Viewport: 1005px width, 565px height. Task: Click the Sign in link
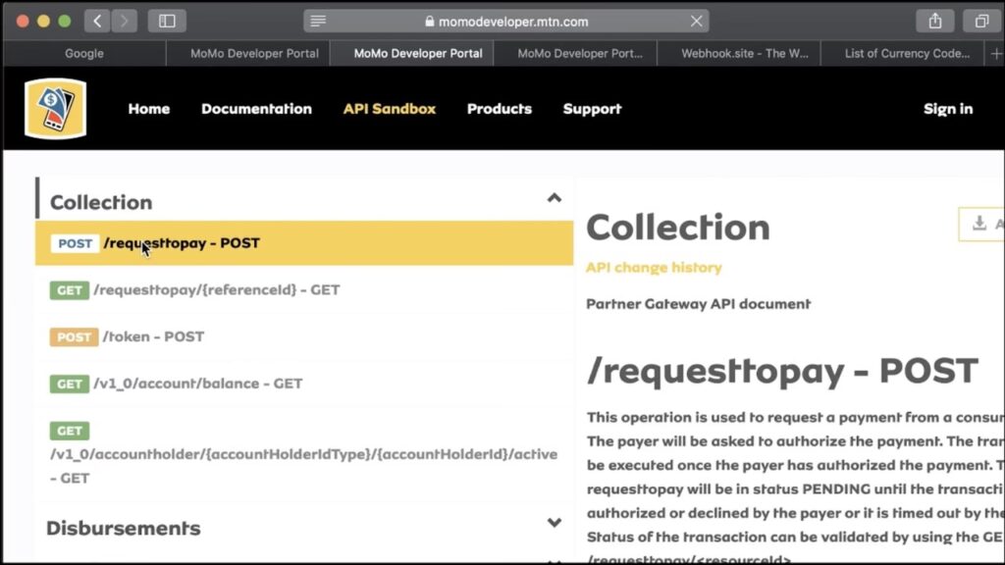[x=947, y=109]
